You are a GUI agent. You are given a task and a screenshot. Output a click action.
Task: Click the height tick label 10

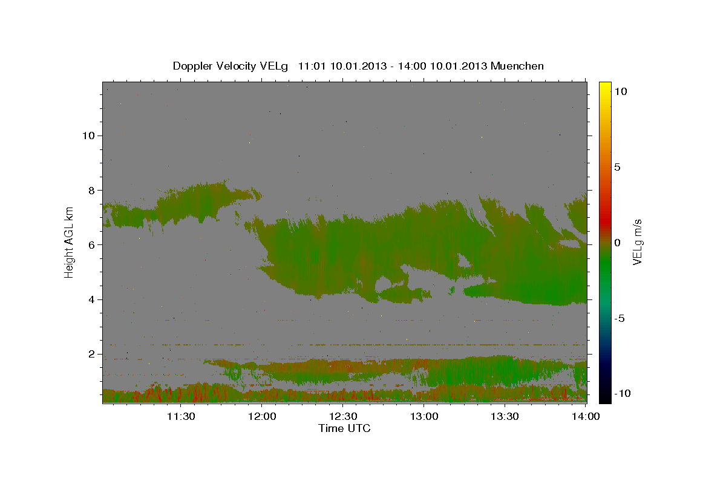click(x=88, y=136)
